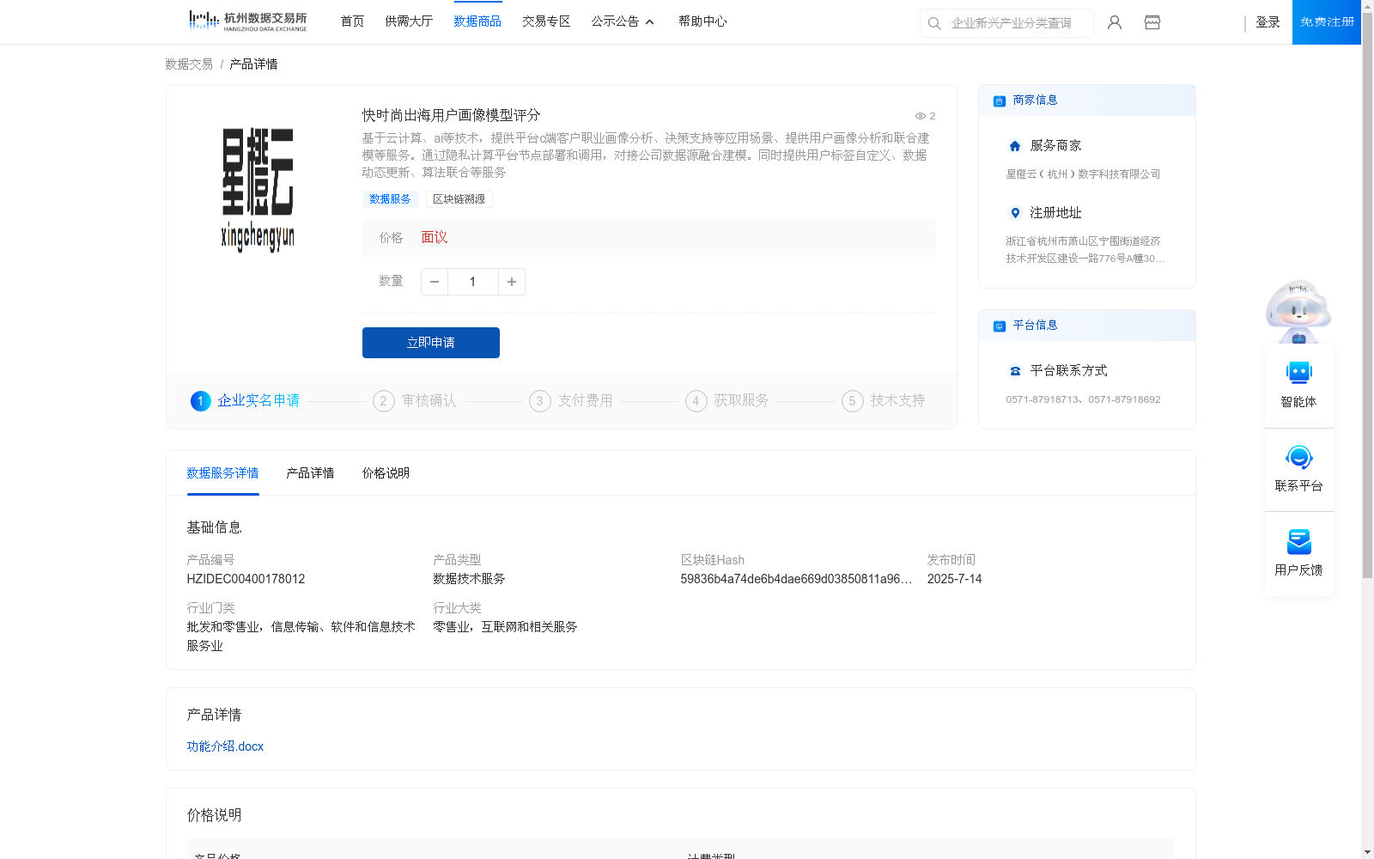Viewport: 1374px width, 859px height.
Task: Open 数据商品 navigation item
Action: pyautogui.click(x=477, y=21)
